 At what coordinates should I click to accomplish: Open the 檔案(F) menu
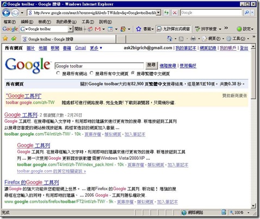tap(10, 22)
